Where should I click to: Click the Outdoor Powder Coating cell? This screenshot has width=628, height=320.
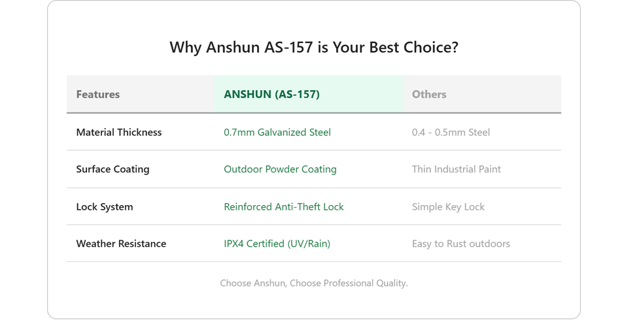pyautogui.click(x=280, y=169)
